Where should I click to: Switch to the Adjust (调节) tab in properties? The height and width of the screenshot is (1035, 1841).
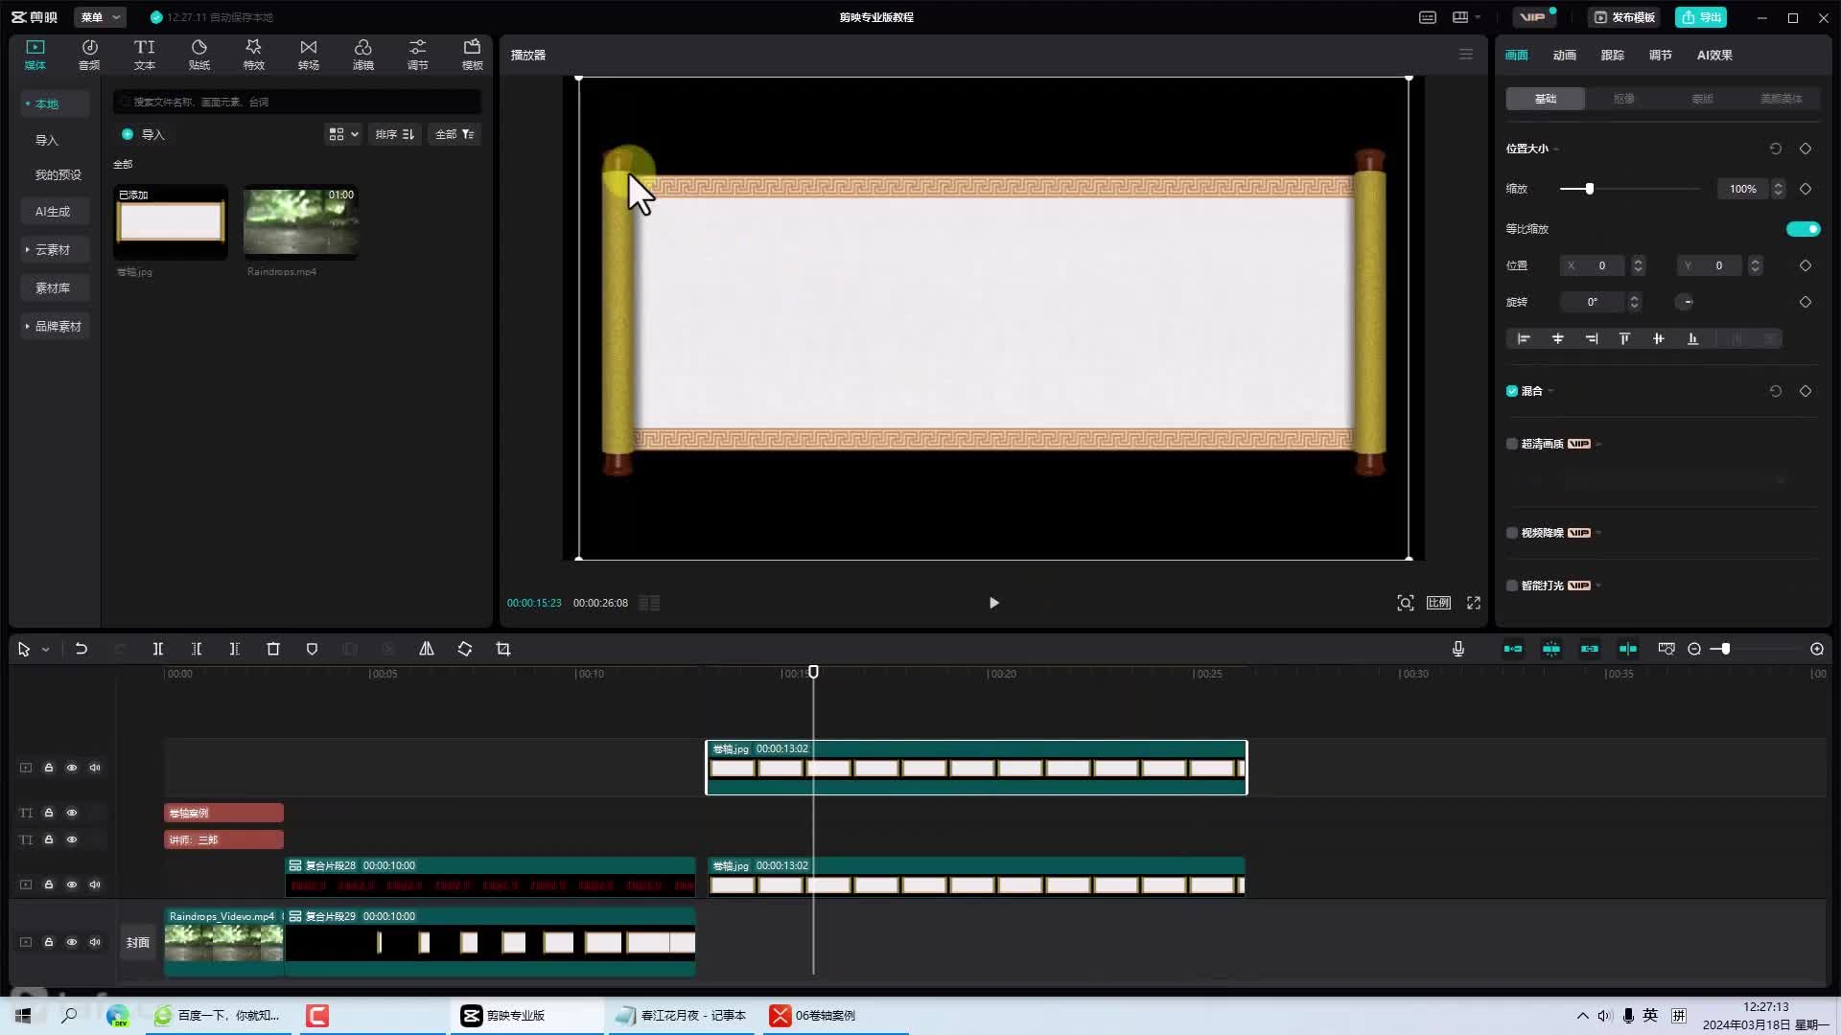[x=1660, y=56]
